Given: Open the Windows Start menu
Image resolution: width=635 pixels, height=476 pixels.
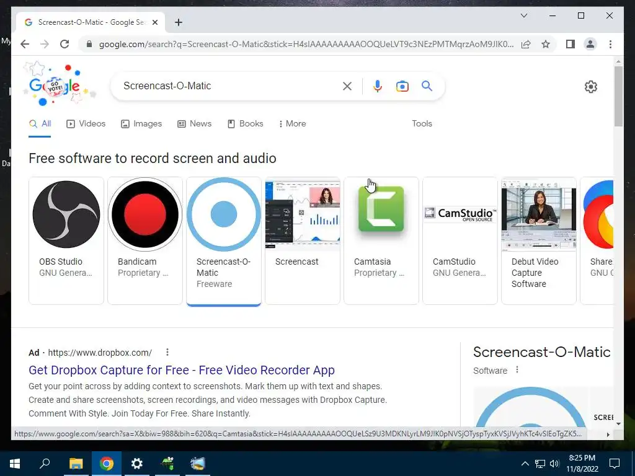Looking at the screenshot, I should [15, 464].
